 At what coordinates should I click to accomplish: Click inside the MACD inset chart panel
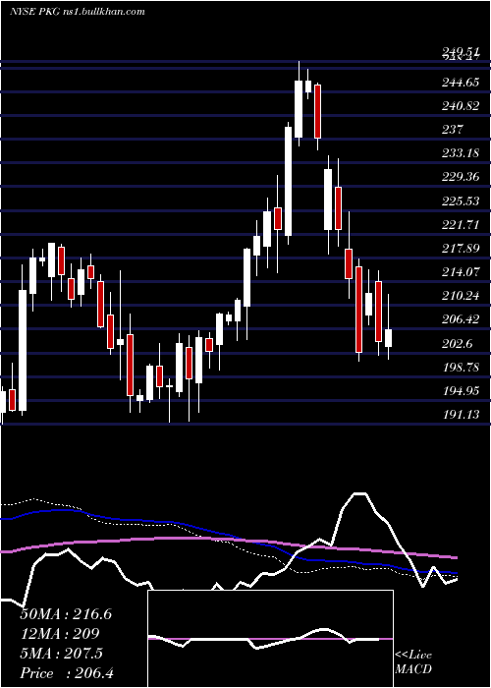(x=270, y=639)
